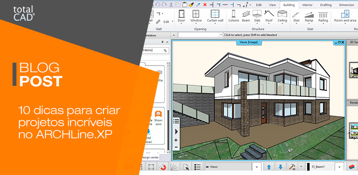358x175 pixels.
Task: Click the Undo arrow icon
Action: (x=158, y=4)
